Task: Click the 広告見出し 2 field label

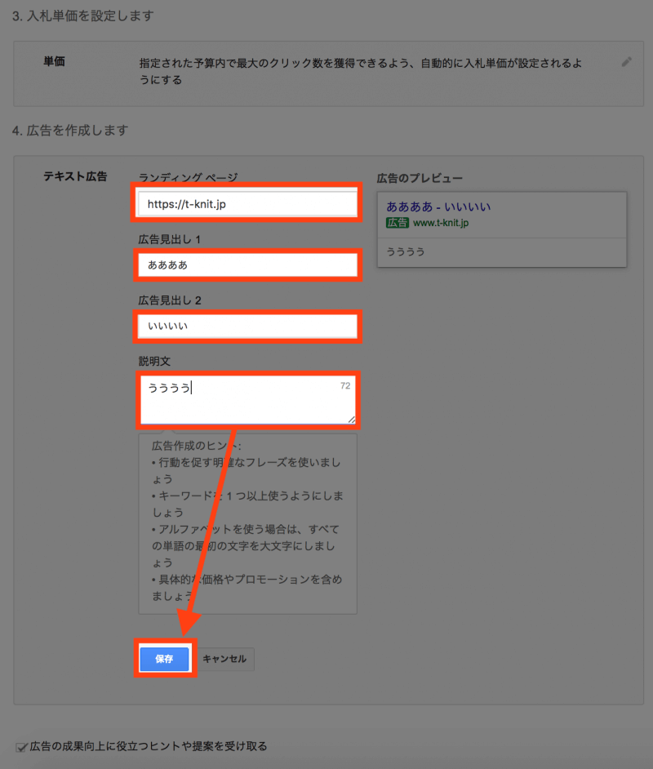Action: click(x=170, y=300)
